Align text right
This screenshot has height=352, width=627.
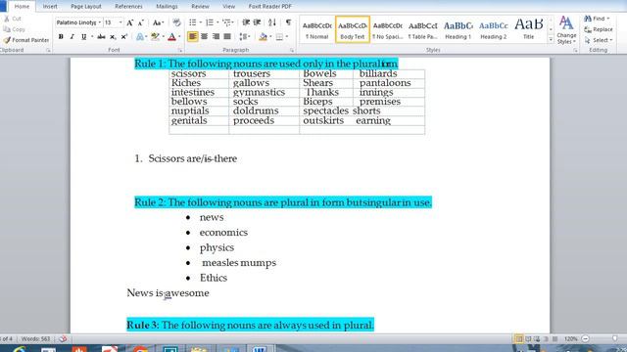tap(216, 37)
